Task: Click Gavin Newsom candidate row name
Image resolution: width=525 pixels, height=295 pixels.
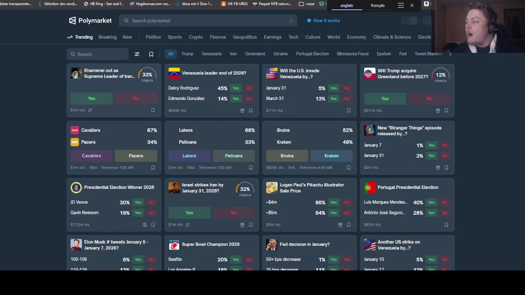Action: coord(84,213)
